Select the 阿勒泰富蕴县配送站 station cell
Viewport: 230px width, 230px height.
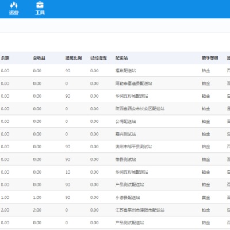(x=134, y=83)
